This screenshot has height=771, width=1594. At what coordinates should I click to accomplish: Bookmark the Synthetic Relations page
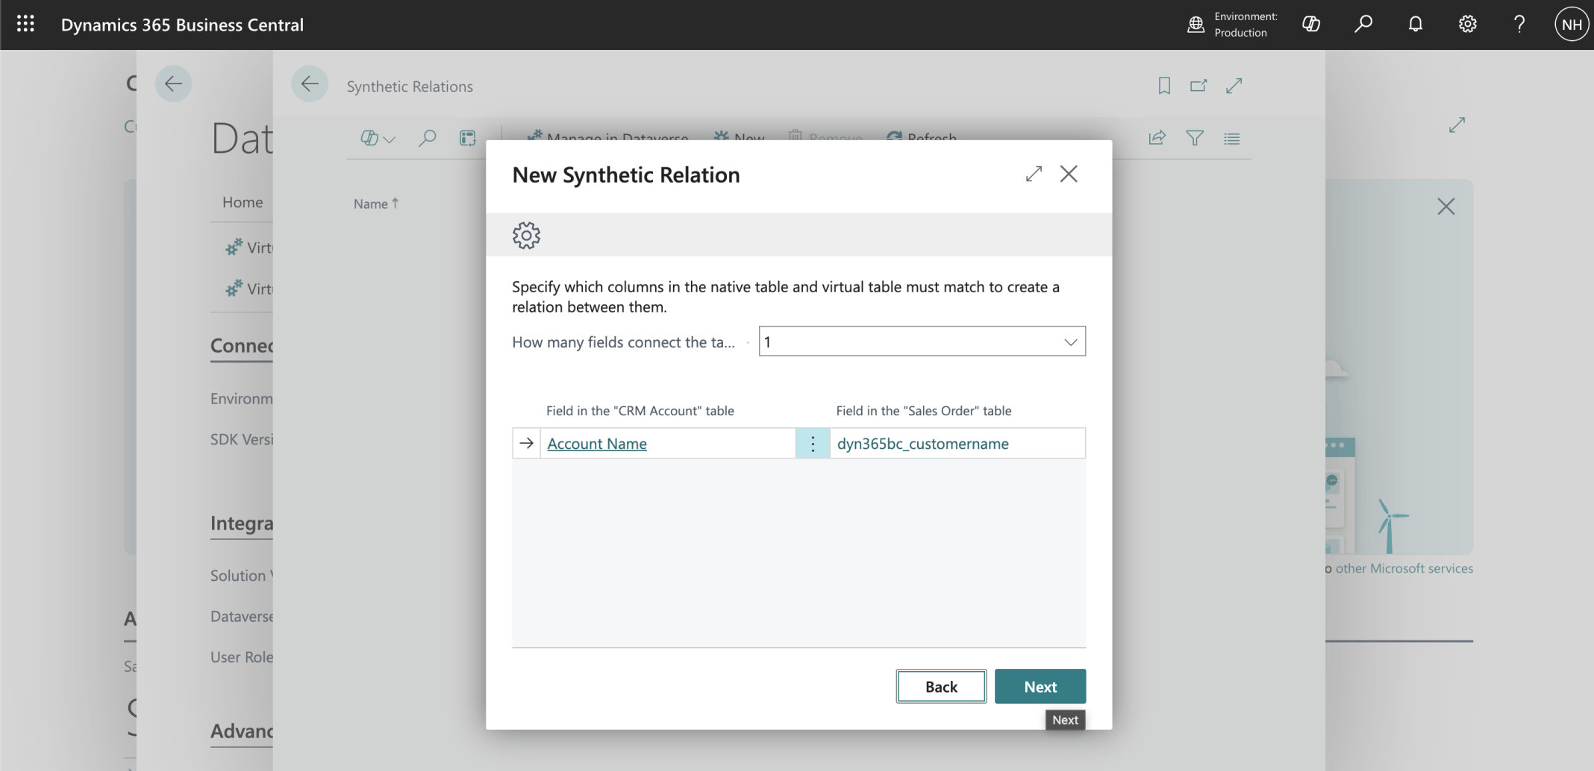[1164, 86]
